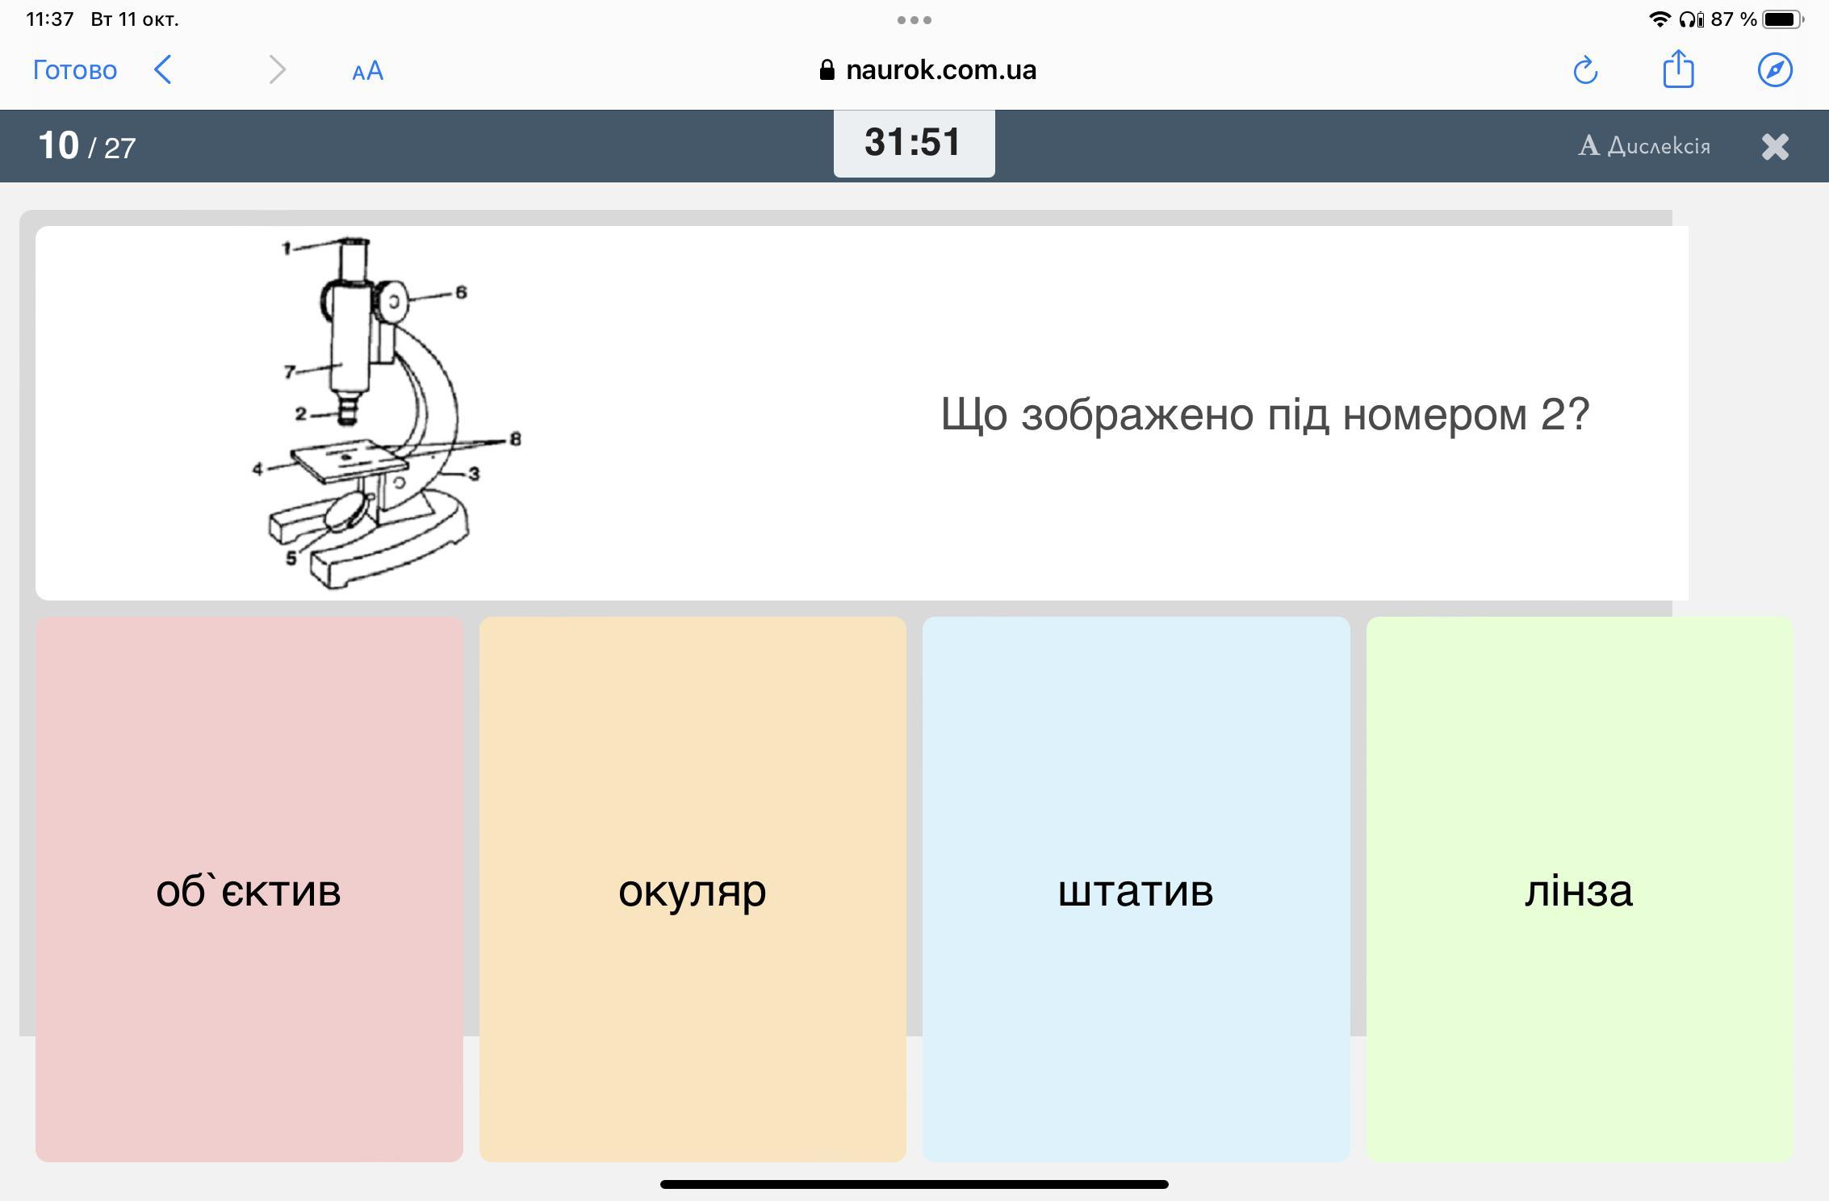Choose the green лінза answer card
The height and width of the screenshot is (1201, 1829).
1579,889
